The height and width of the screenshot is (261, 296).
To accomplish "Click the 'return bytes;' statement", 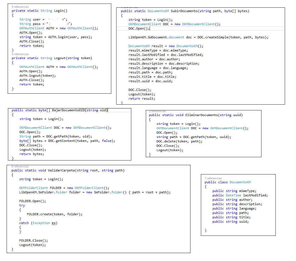I will point(32,154).
